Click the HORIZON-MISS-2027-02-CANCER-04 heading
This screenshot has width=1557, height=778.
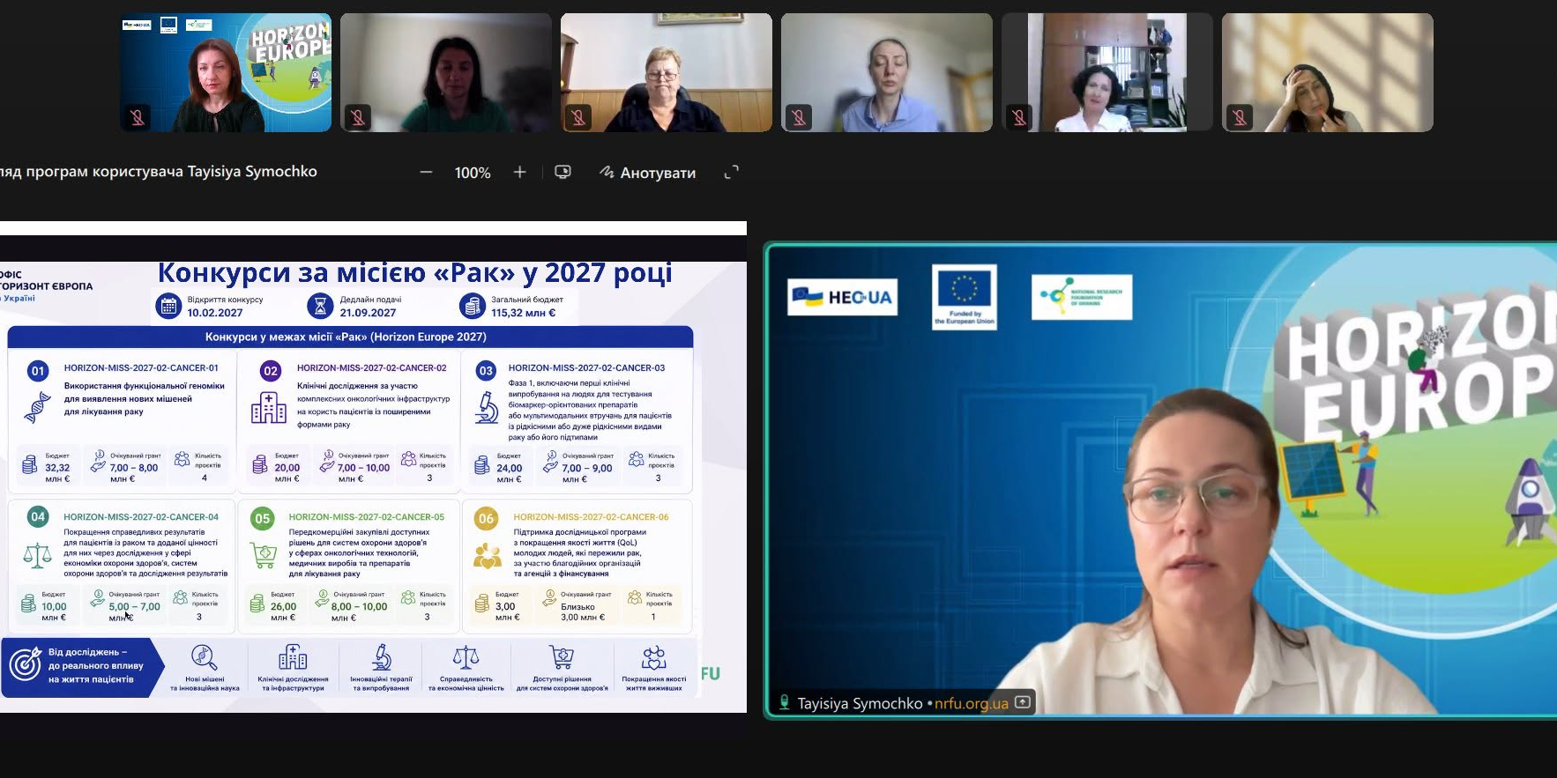click(x=141, y=517)
